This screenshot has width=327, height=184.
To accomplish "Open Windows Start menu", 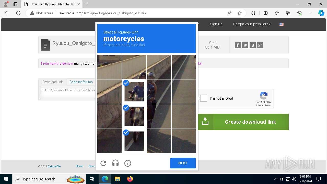I will click(6, 179).
